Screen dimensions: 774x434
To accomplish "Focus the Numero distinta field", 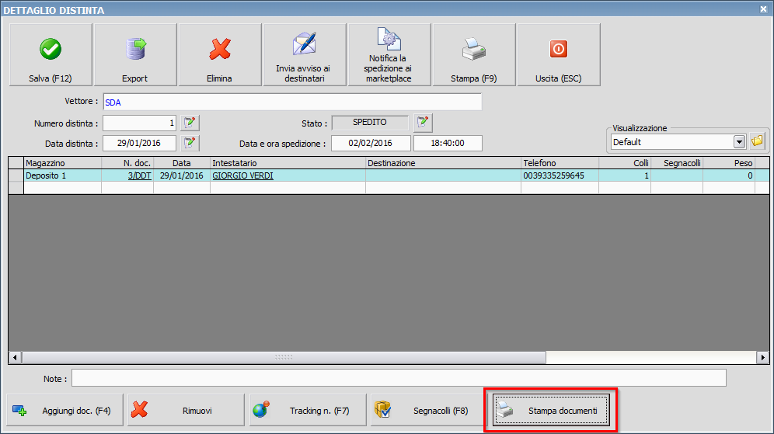I will coord(139,123).
